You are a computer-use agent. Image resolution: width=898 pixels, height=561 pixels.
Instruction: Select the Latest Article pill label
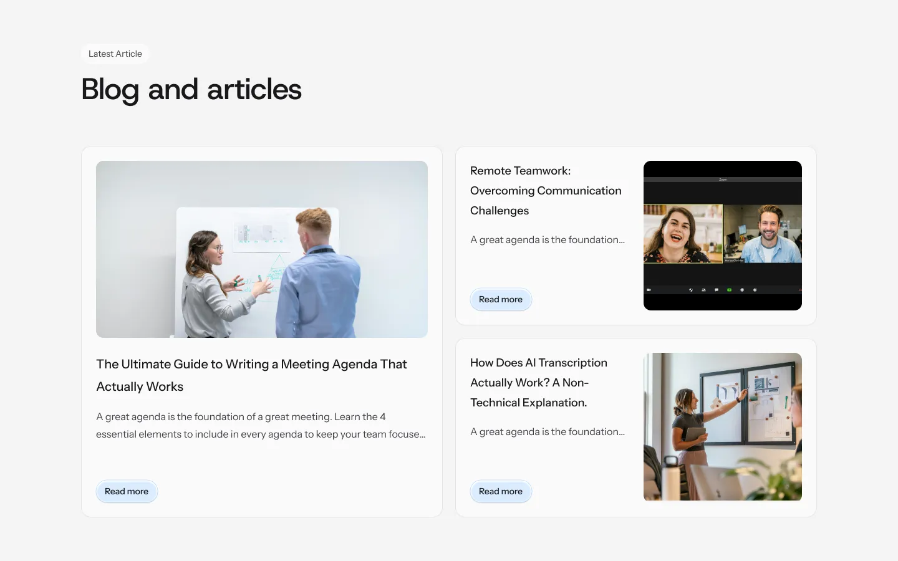115,54
